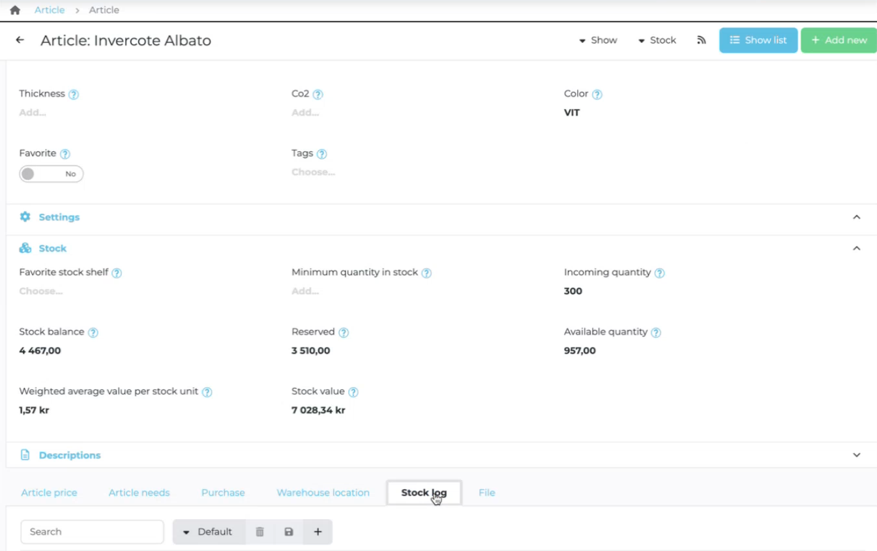Click the home icon in breadcrumb
Screen dimensions: 877x551
15,10
